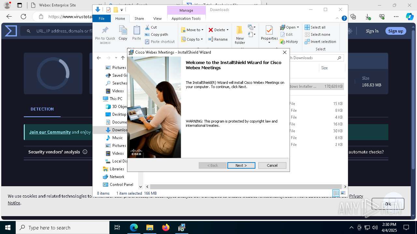
Task: Open the Copy to dropdown
Action: (192, 39)
